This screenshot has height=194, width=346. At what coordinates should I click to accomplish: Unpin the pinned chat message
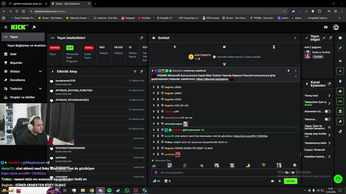point(288,71)
